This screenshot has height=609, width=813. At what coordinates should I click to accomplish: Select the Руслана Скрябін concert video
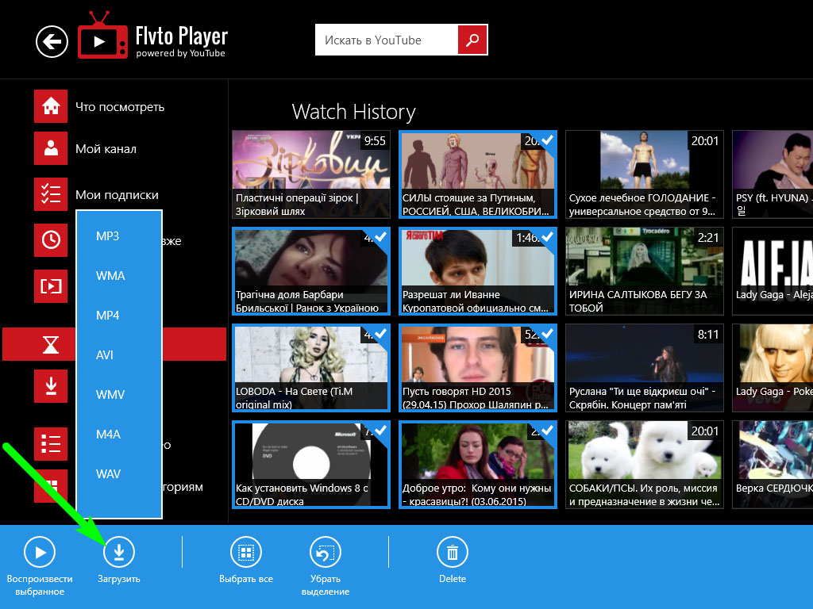pos(645,368)
